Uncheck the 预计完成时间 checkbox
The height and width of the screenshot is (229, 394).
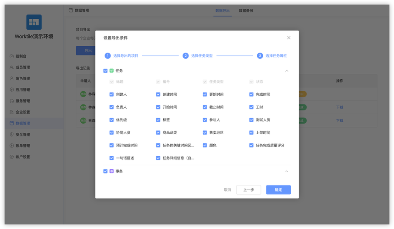point(111,145)
